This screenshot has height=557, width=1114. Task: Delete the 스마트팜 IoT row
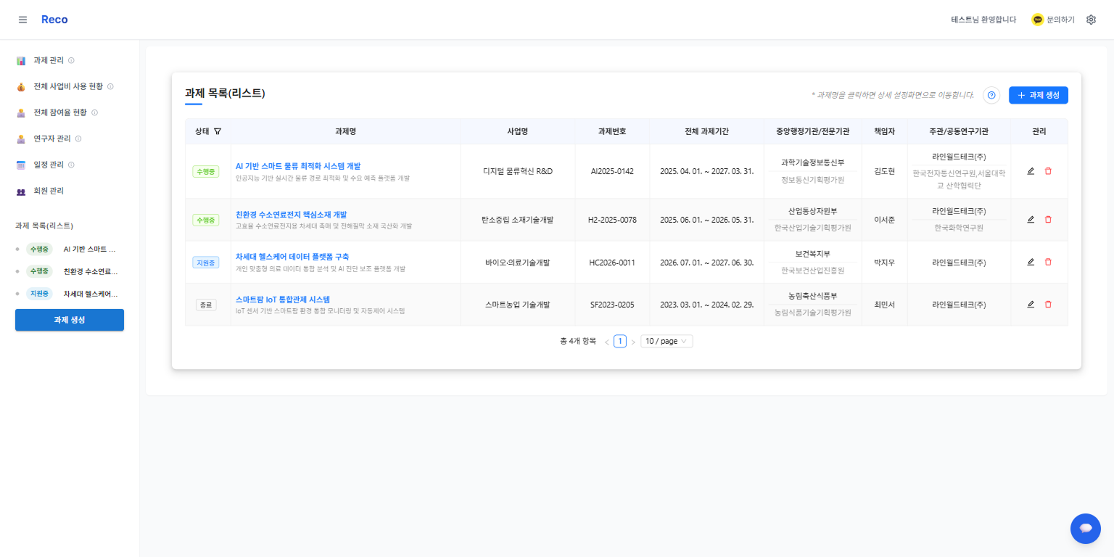click(1048, 304)
